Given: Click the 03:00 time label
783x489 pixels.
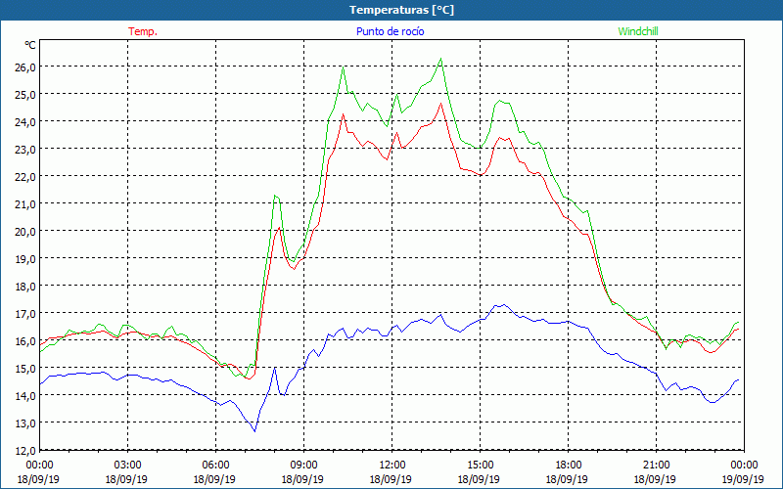Looking at the screenshot, I should (x=127, y=466).
